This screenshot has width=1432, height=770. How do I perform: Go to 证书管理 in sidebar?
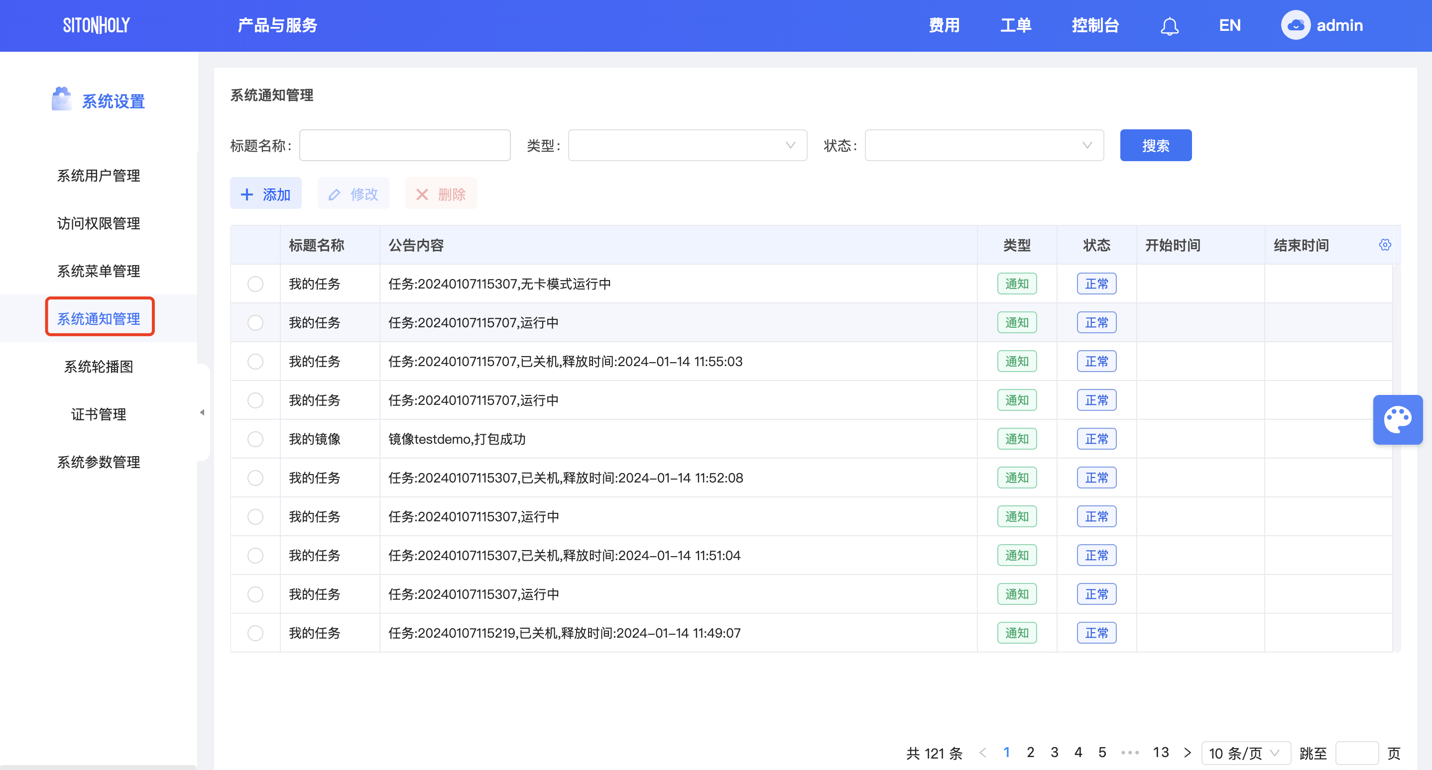tap(99, 415)
